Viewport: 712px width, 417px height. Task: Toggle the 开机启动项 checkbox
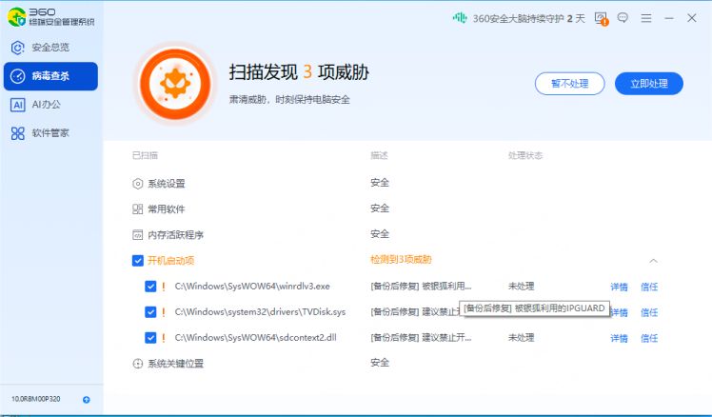pos(138,260)
